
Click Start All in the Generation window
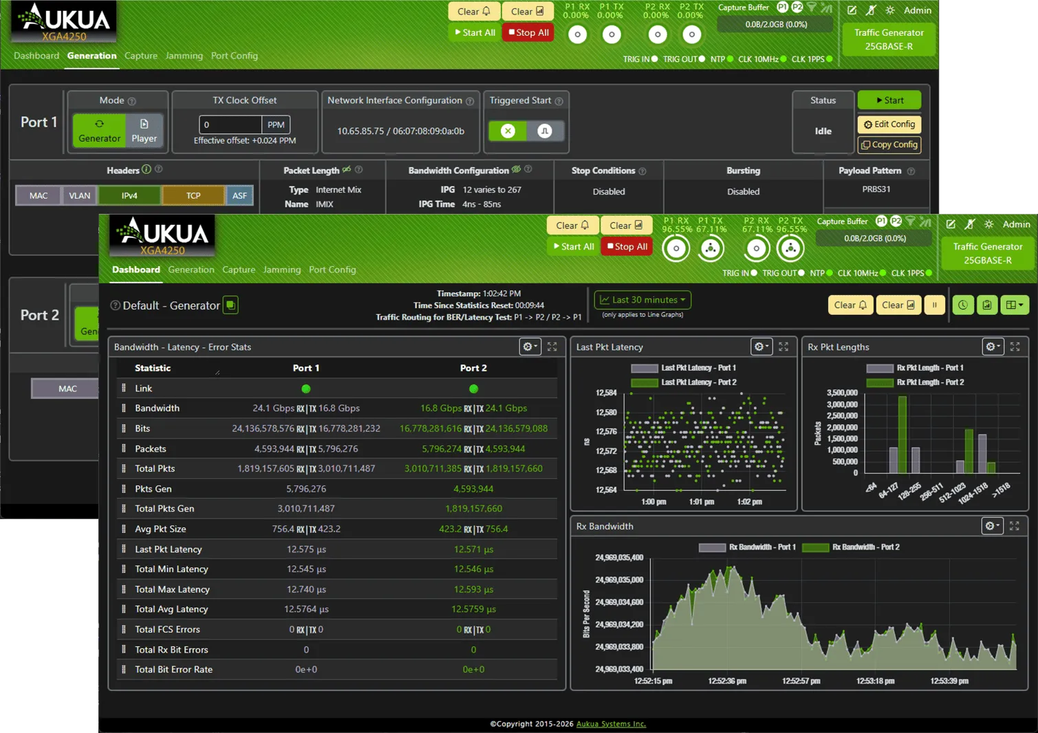(475, 32)
